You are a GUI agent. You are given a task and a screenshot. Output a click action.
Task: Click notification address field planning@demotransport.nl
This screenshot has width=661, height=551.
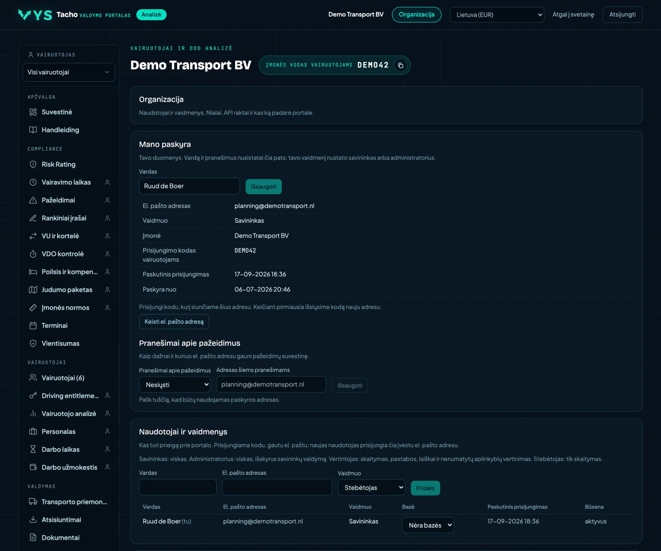pyautogui.click(x=271, y=385)
